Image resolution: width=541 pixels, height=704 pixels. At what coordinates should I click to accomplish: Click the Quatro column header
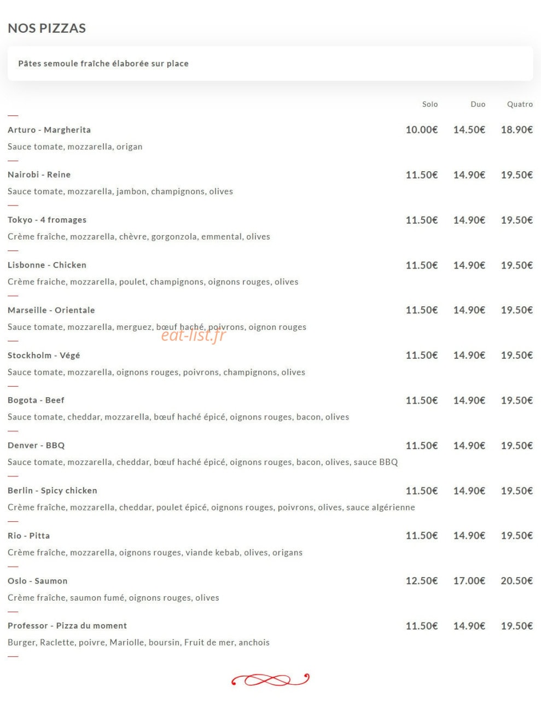coord(520,104)
